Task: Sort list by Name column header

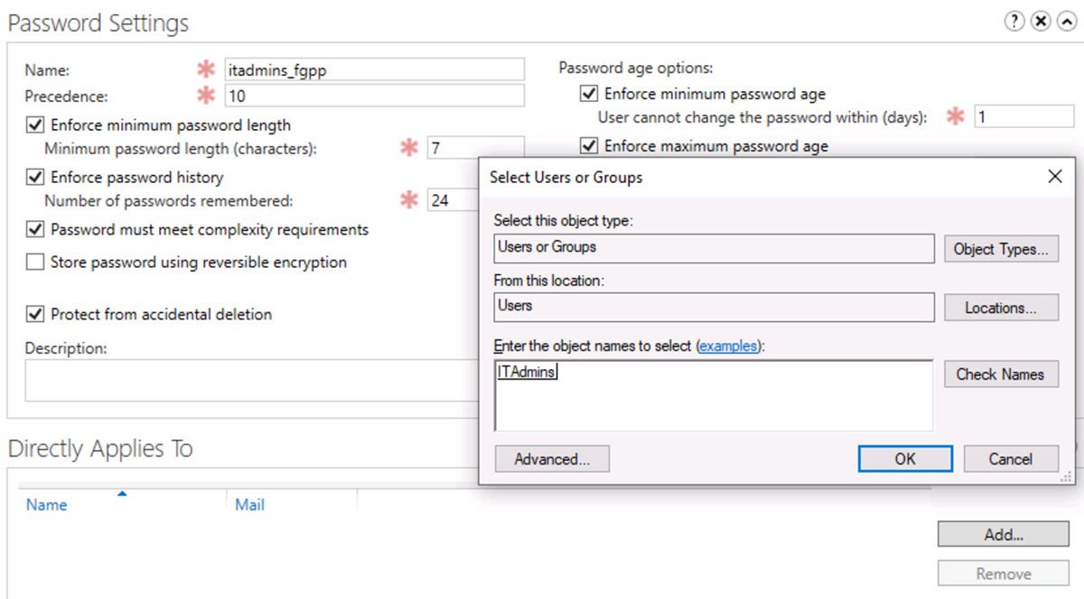Action: (x=47, y=505)
